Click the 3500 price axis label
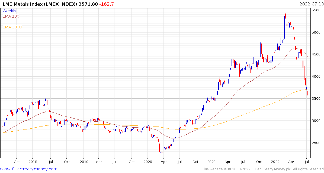This screenshot has width=324, height=173. (316, 99)
